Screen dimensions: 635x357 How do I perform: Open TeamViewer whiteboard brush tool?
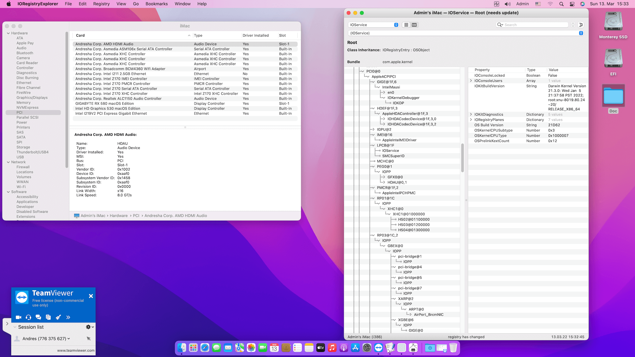click(x=58, y=317)
